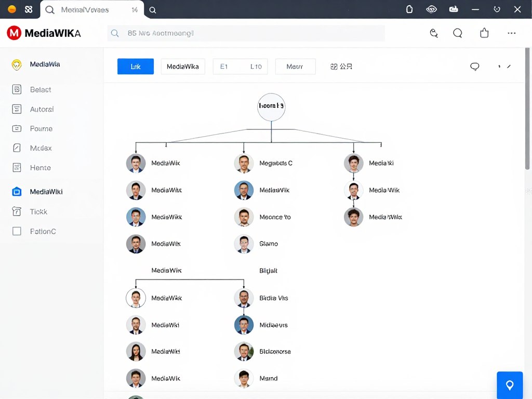Select the blue Ltk tab

tap(136, 66)
